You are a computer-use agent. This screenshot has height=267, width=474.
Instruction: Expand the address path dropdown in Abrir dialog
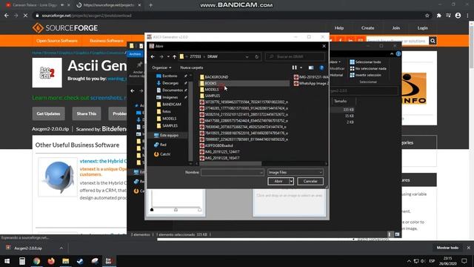pos(247,56)
